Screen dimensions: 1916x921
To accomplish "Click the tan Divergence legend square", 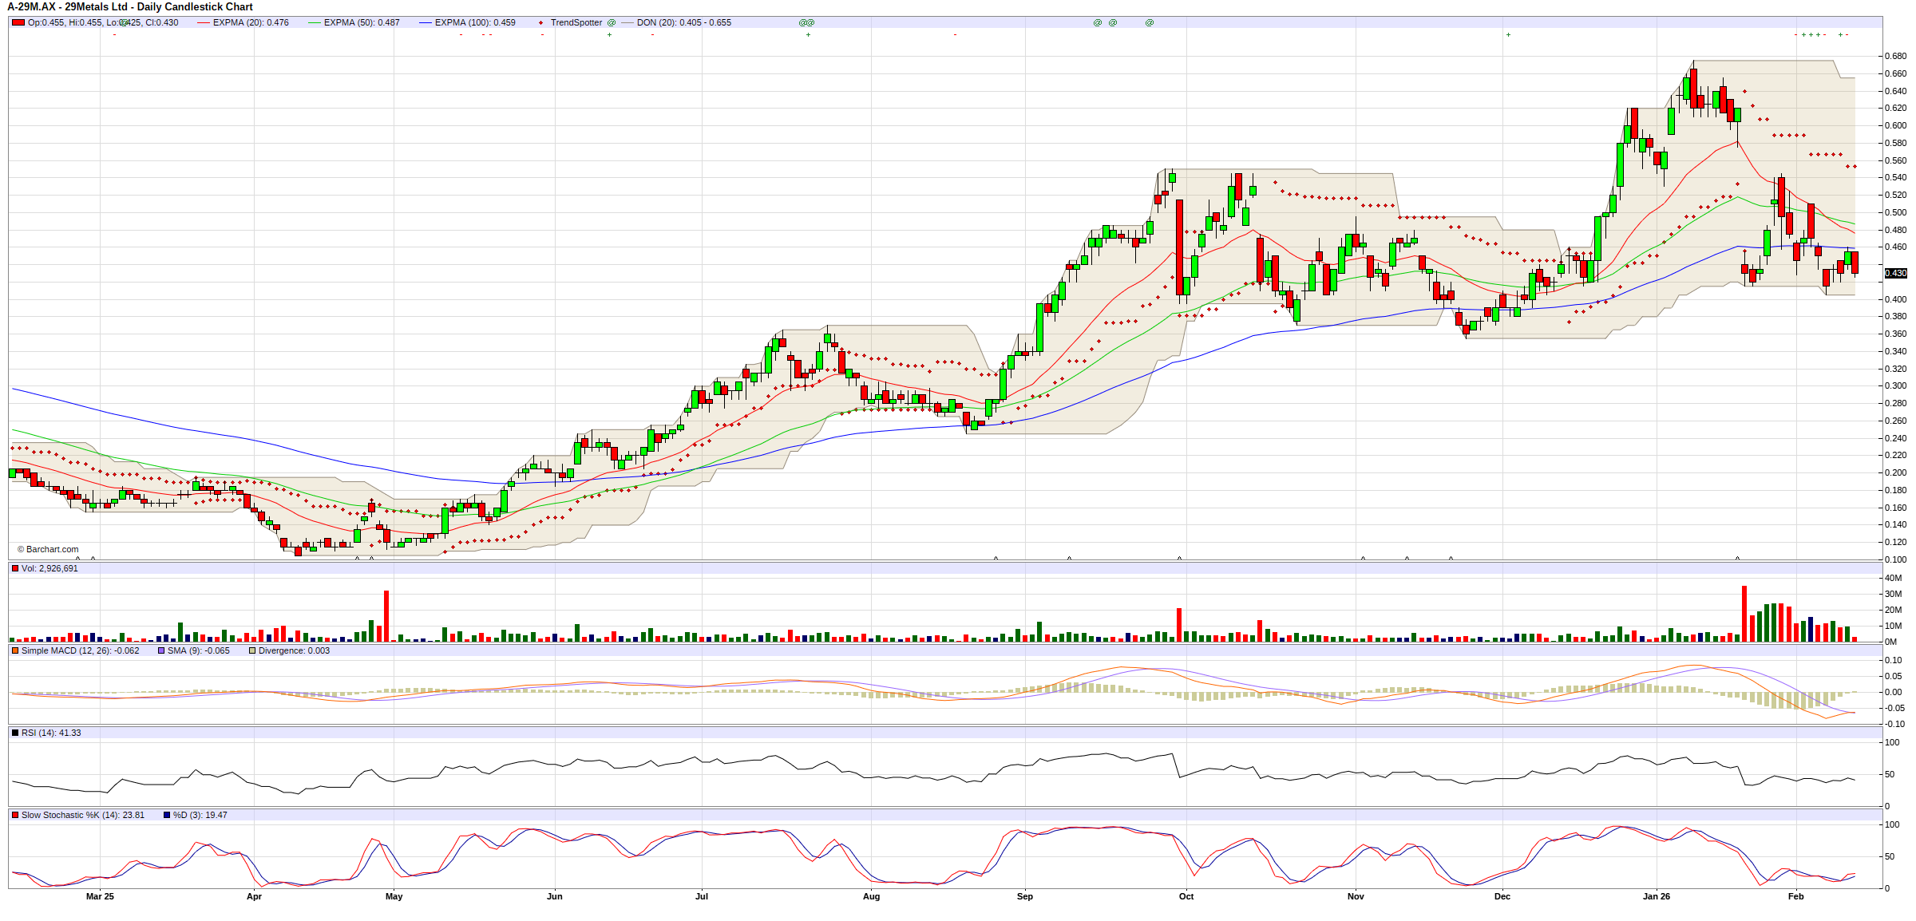I will coord(252,650).
